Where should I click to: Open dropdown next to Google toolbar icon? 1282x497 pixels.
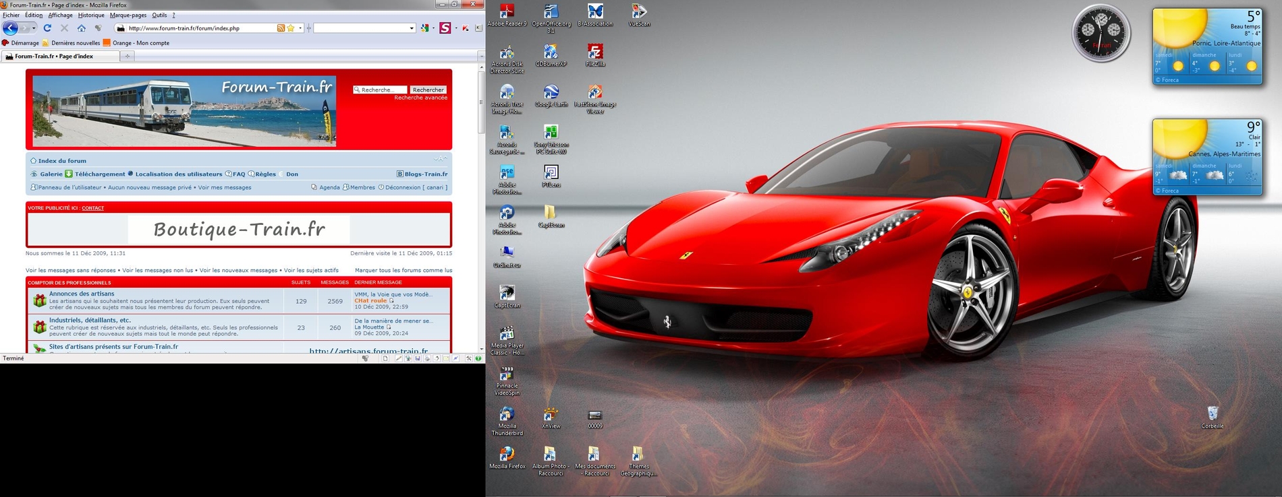(433, 28)
